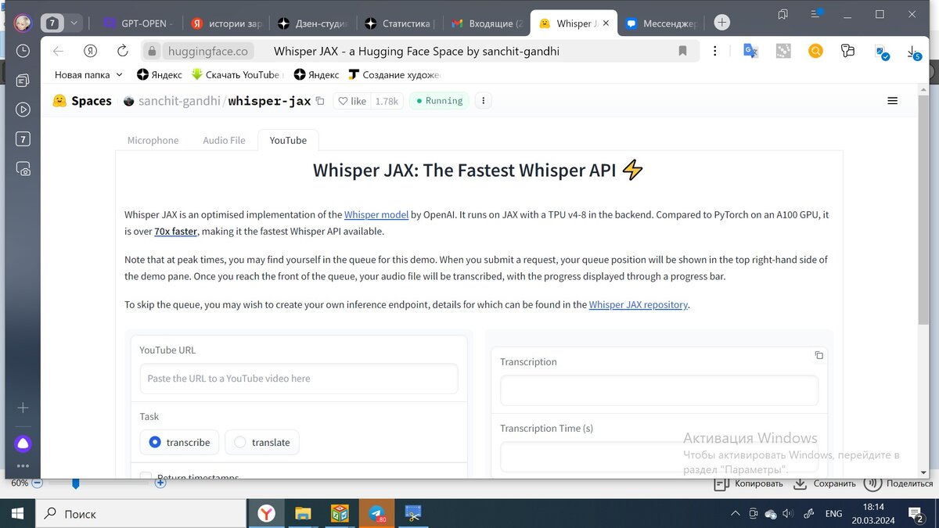Reload the page with the refresh icon
This screenshot has width=939, height=528.
coord(122,51)
